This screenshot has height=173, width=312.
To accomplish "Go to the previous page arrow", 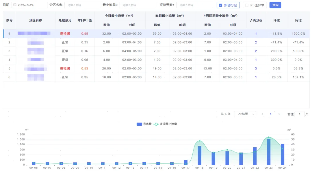I will [262, 114].
